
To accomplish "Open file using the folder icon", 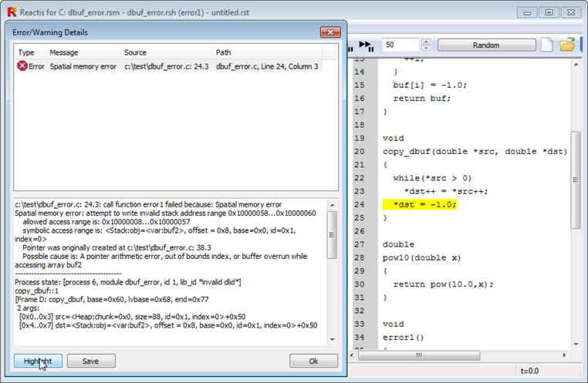I will coord(567,45).
